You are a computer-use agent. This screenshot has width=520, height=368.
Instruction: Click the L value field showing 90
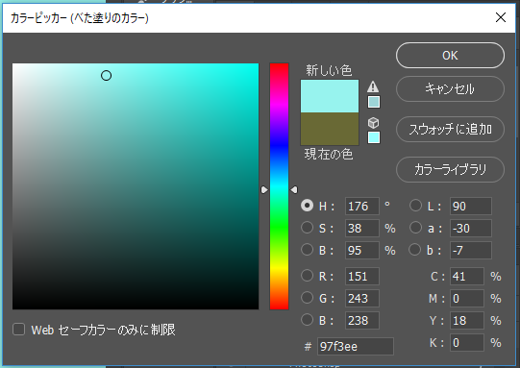tap(471, 207)
